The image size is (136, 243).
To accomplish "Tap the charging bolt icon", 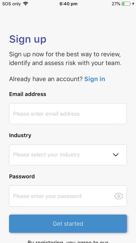I will (133, 4).
